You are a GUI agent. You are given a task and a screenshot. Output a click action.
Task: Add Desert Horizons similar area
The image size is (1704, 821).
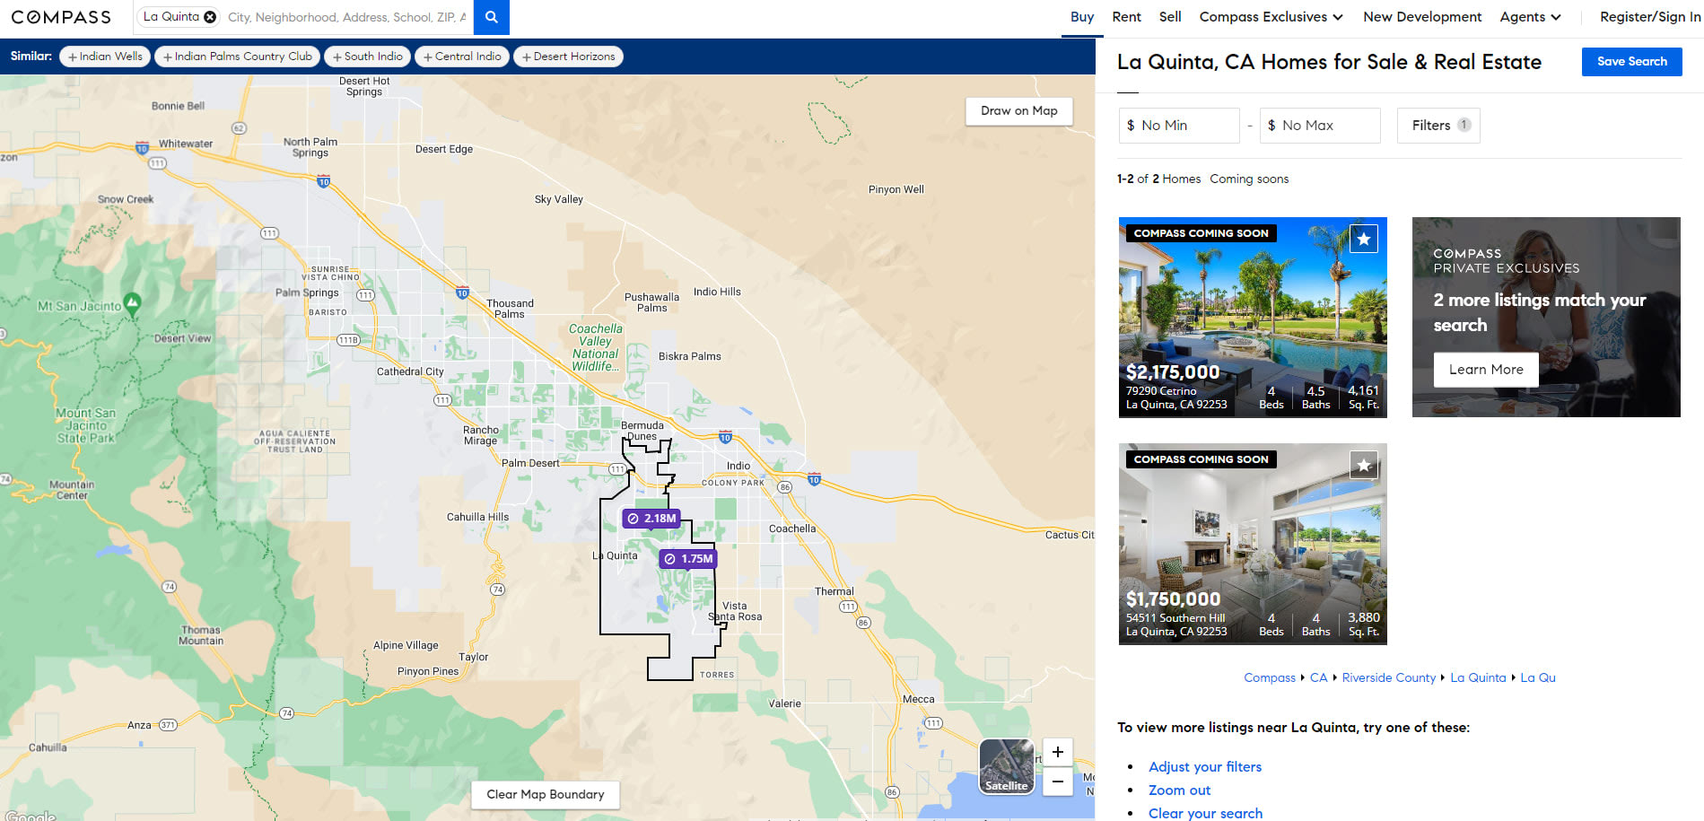click(x=568, y=57)
